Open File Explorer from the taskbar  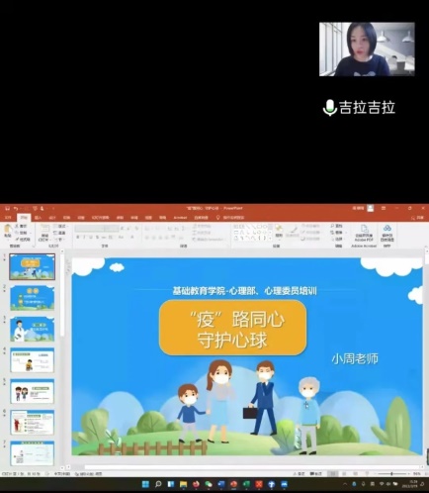pos(183,484)
